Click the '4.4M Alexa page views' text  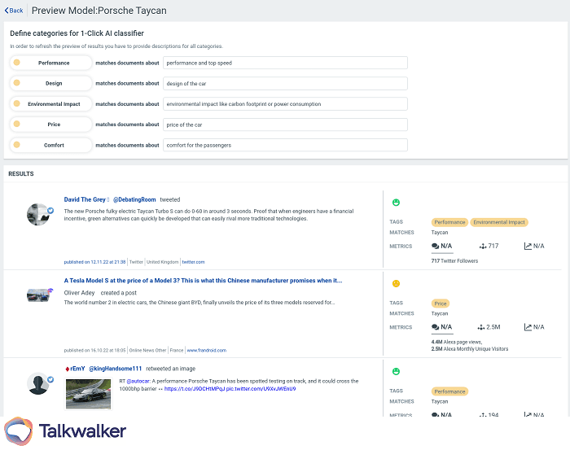pos(456,342)
